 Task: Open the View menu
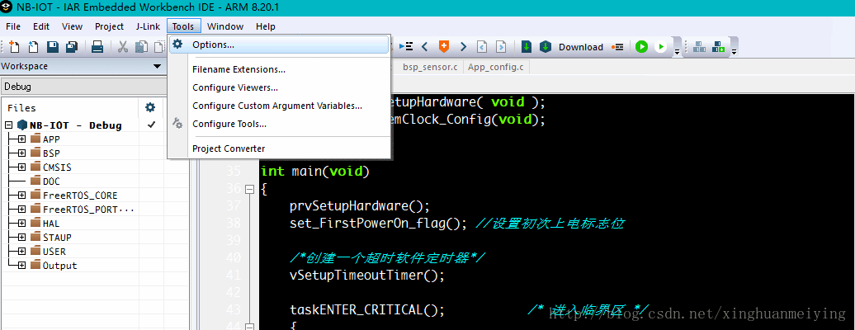click(72, 26)
